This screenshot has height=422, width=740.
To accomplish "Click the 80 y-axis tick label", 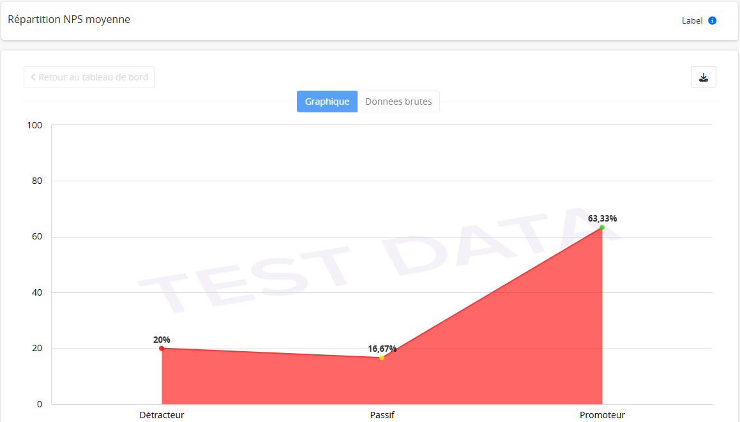I will click(x=37, y=181).
